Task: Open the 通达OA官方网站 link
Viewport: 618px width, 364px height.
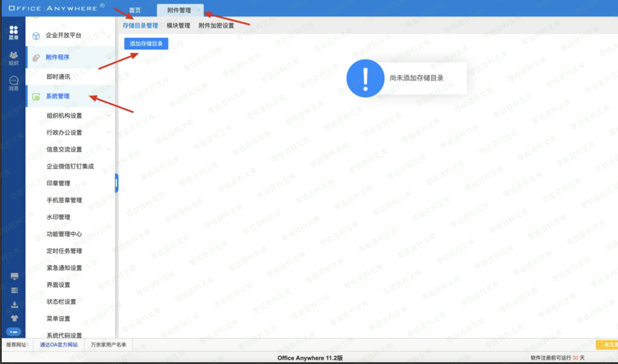Action: point(58,345)
